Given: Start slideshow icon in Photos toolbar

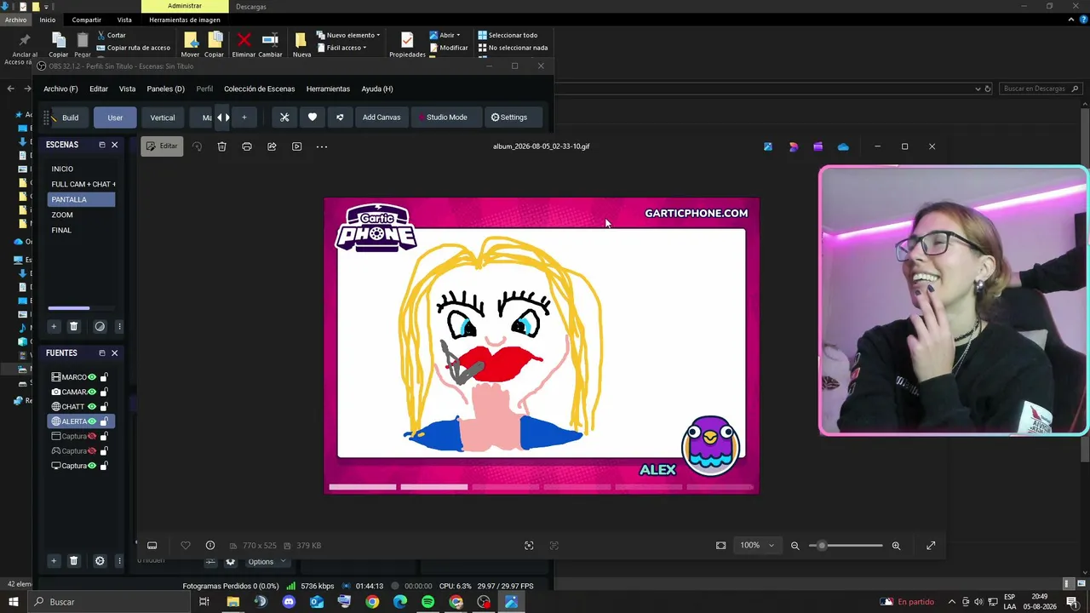Looking at the screenshot, I should pos(296,146).
